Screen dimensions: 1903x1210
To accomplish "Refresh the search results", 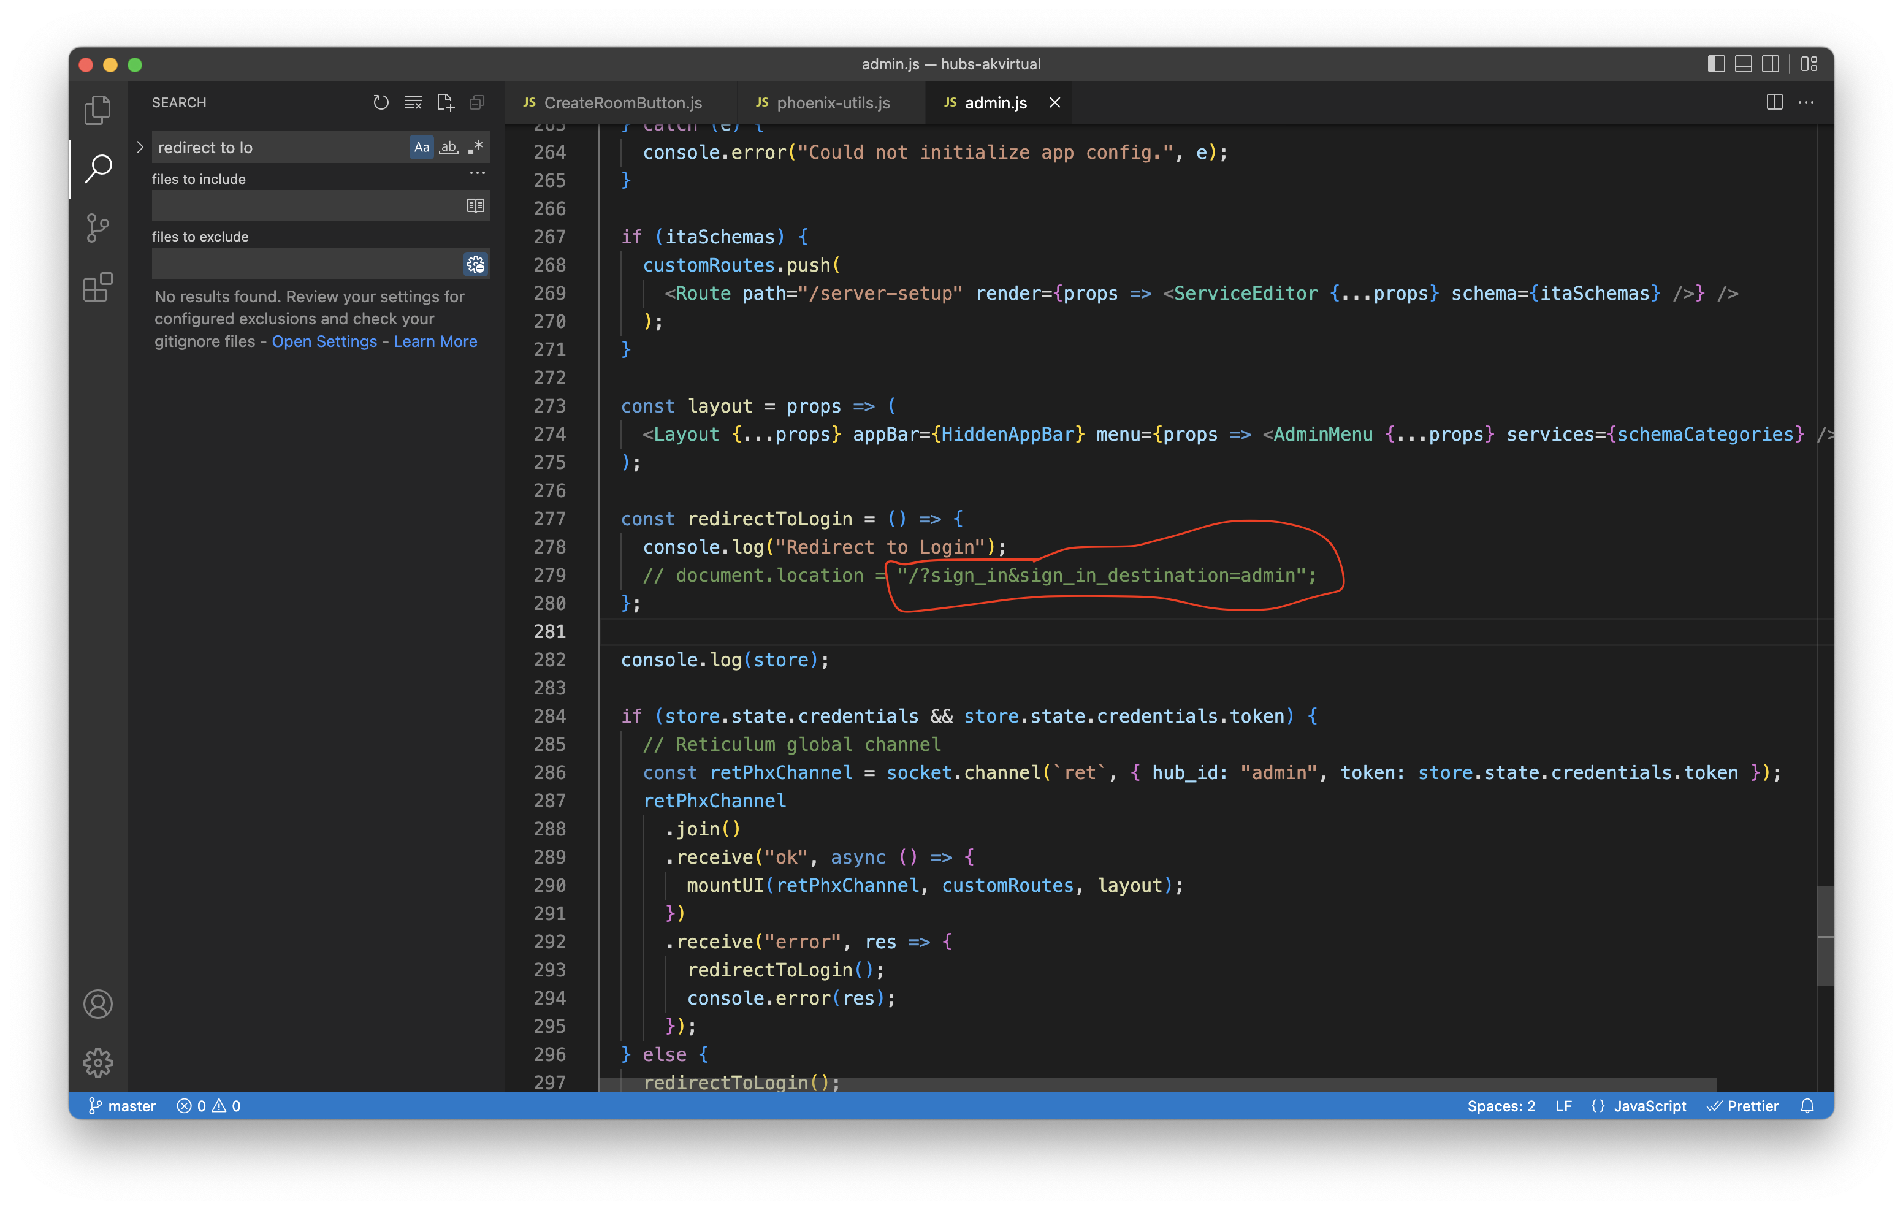I will point(381,102).
